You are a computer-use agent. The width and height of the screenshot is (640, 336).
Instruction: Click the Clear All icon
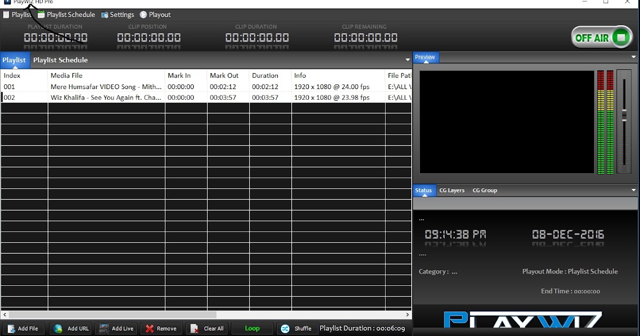tap(194, 329)
